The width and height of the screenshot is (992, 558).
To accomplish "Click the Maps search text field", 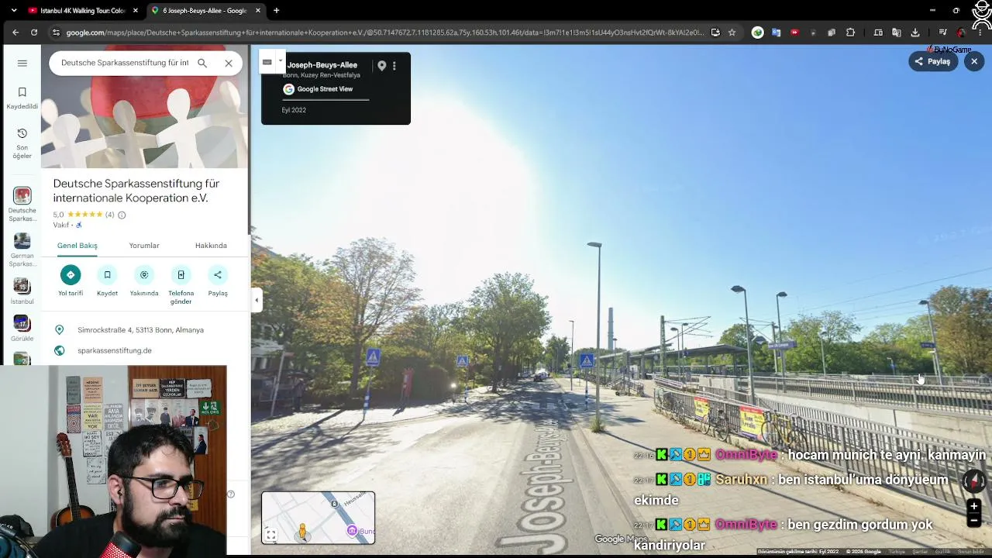I will pos(125,63).
